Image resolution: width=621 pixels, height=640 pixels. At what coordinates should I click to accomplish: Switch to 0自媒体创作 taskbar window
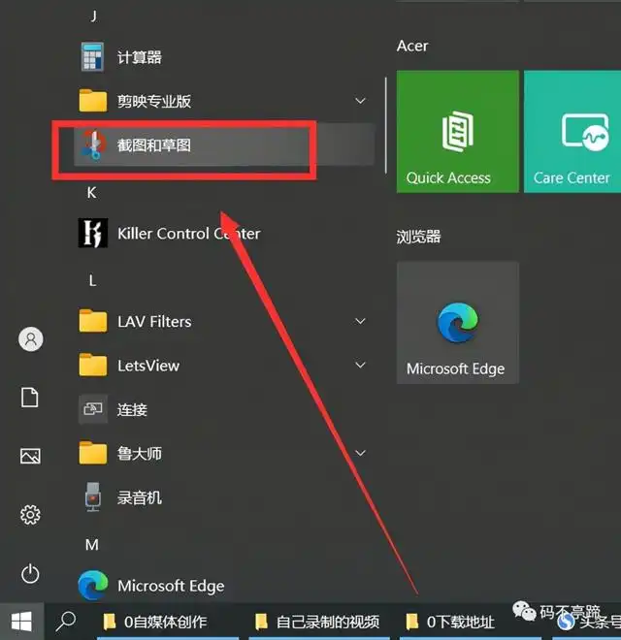168,622
